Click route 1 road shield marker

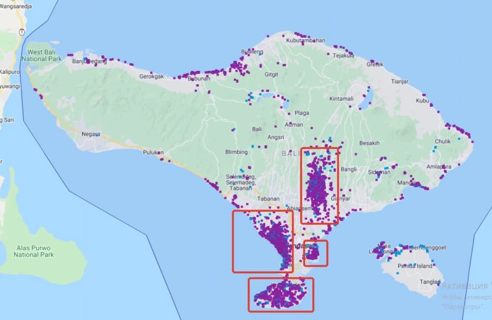22,32
